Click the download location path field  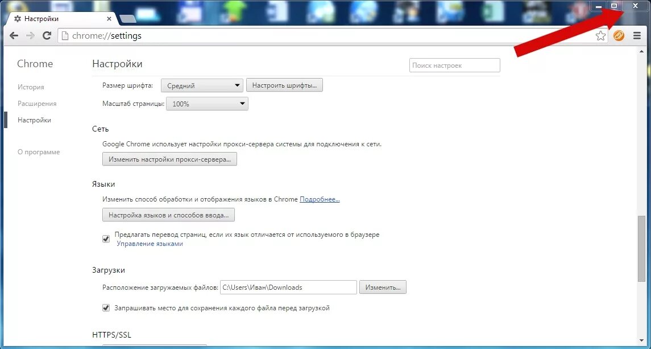point(289,288)
